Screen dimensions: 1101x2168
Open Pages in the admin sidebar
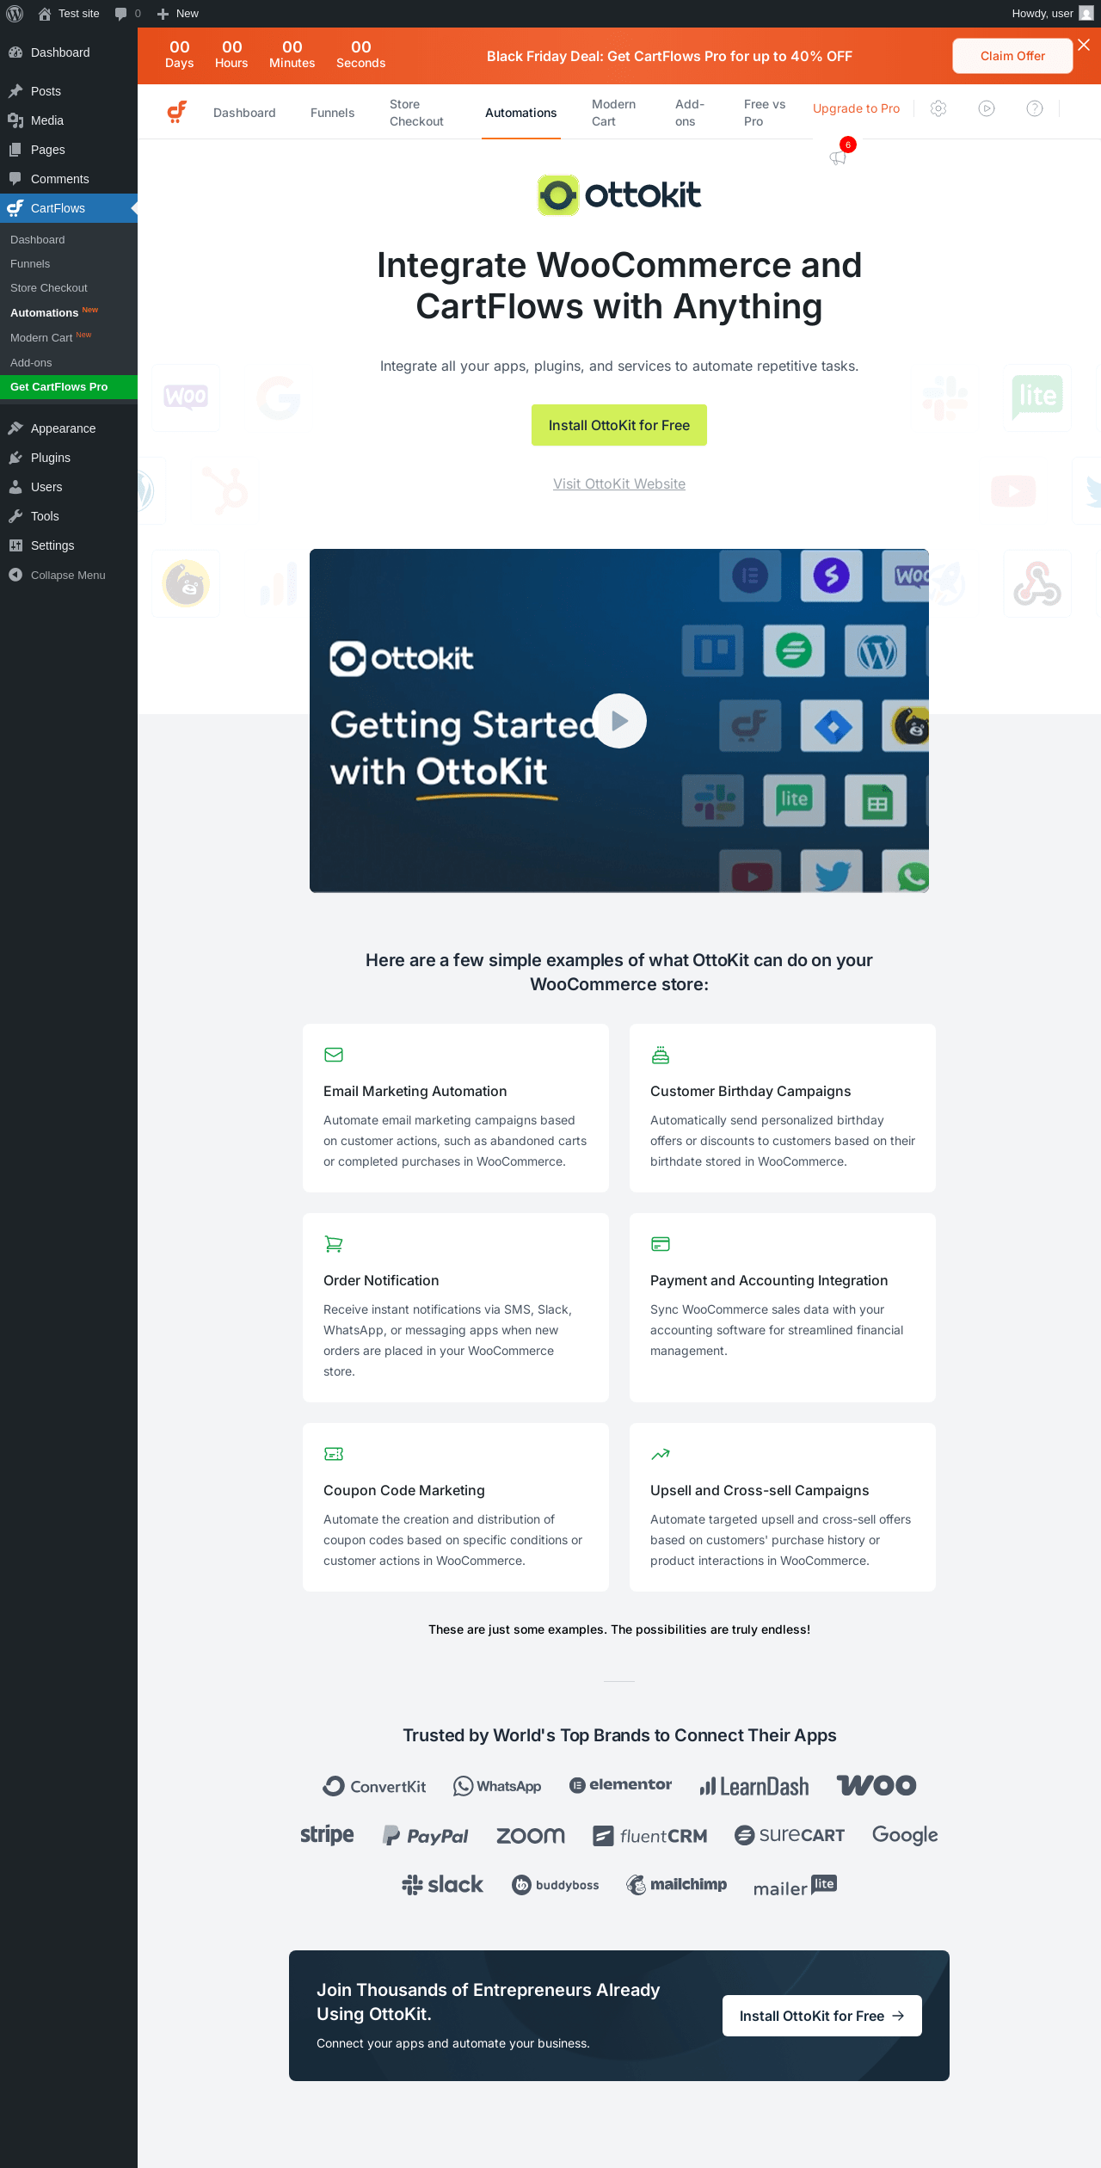[69, 150]
